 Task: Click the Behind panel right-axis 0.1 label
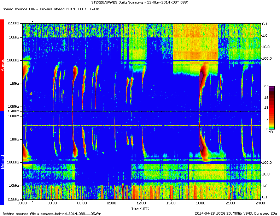265,197
